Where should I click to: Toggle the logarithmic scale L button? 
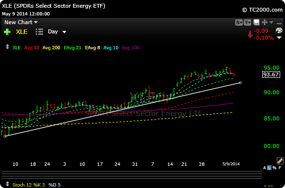click(270, 168)
